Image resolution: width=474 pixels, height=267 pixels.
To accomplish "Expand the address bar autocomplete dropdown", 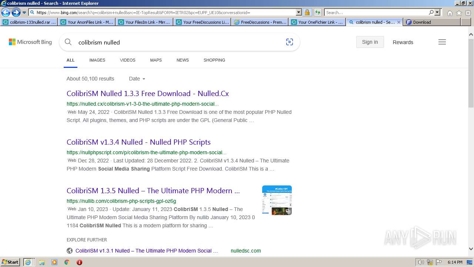I will (x=299, y=13).
